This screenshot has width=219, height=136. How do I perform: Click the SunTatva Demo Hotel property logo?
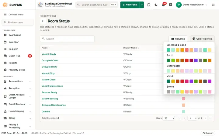coord(40,5)
